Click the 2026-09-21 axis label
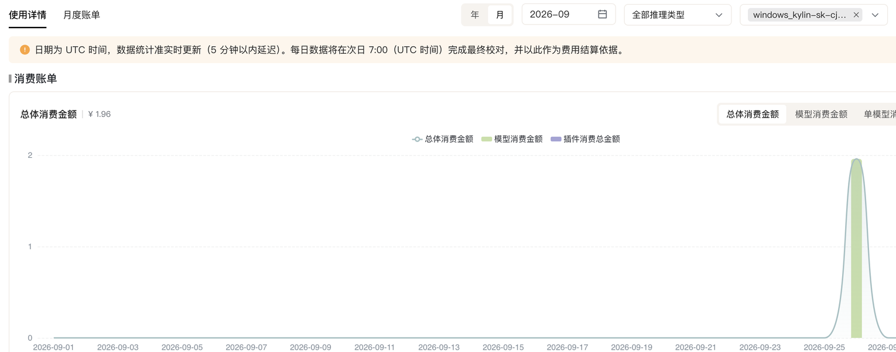896x352 pixels. point(696,347)
